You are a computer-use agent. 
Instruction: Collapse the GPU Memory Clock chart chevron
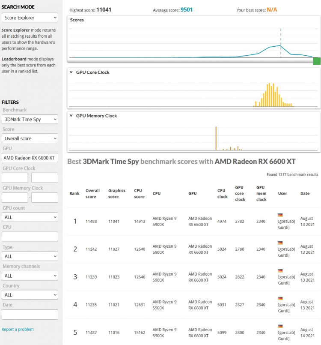(x=71, y=116)
